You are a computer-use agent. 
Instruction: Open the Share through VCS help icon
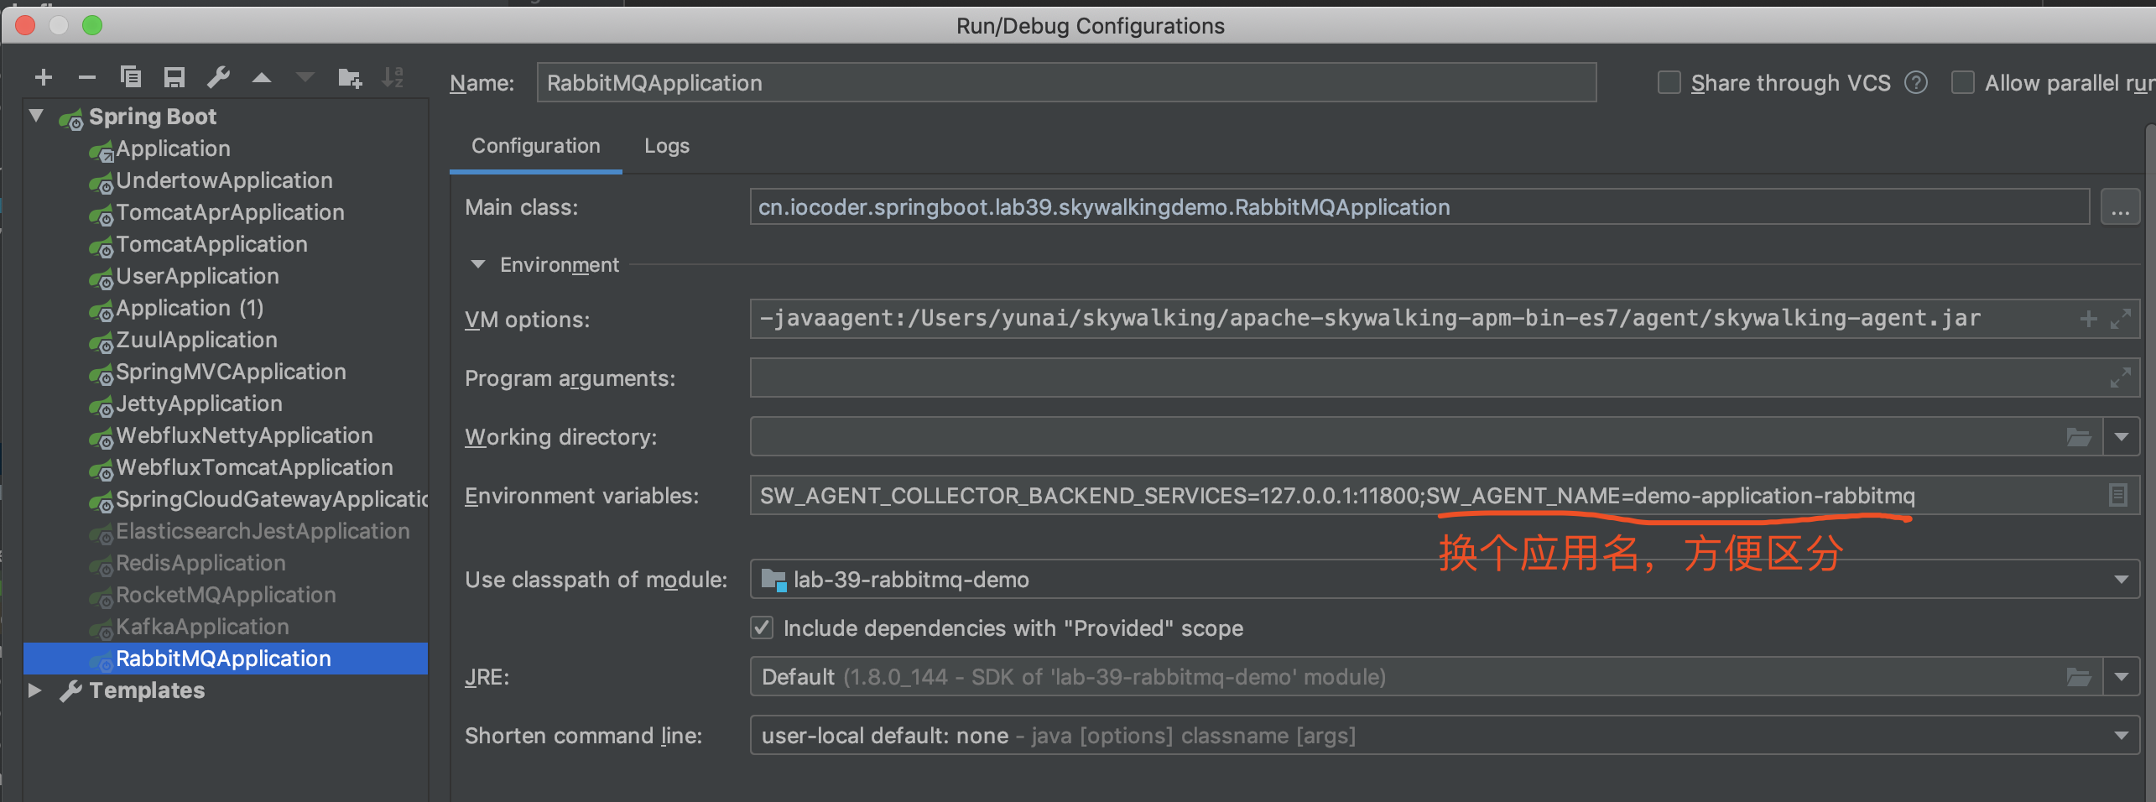pos(1916,82)
